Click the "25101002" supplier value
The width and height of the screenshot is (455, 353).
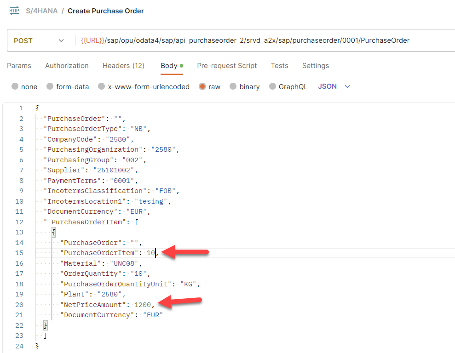click(114, 170)
